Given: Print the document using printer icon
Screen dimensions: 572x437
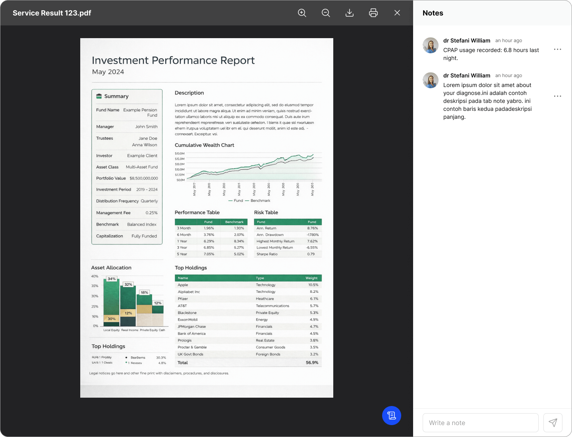Looking at the screenshot, I should coord(373,13).
